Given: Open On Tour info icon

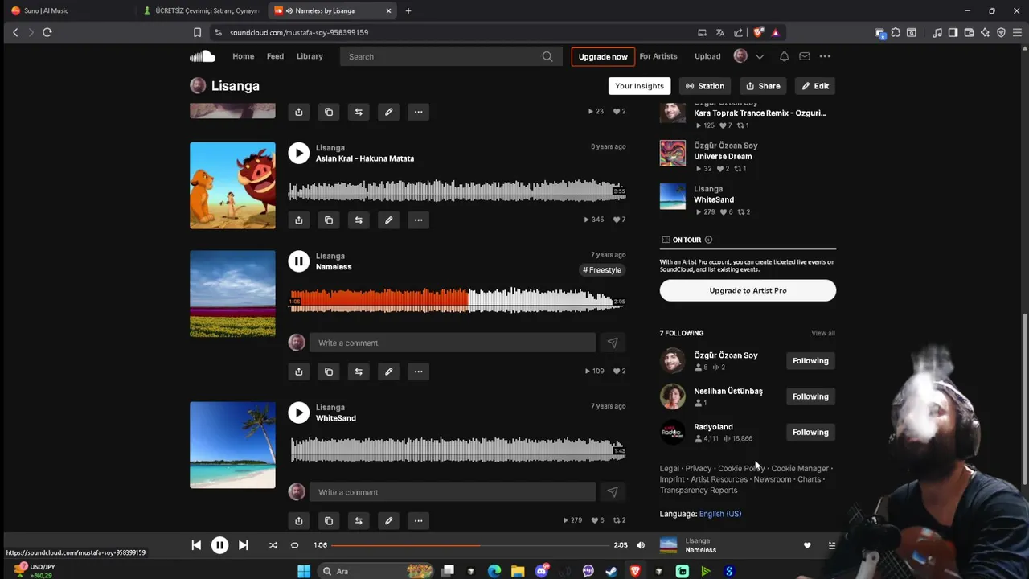Looking at the screenshot, I should pyautogui.click(x=708, y=240).
